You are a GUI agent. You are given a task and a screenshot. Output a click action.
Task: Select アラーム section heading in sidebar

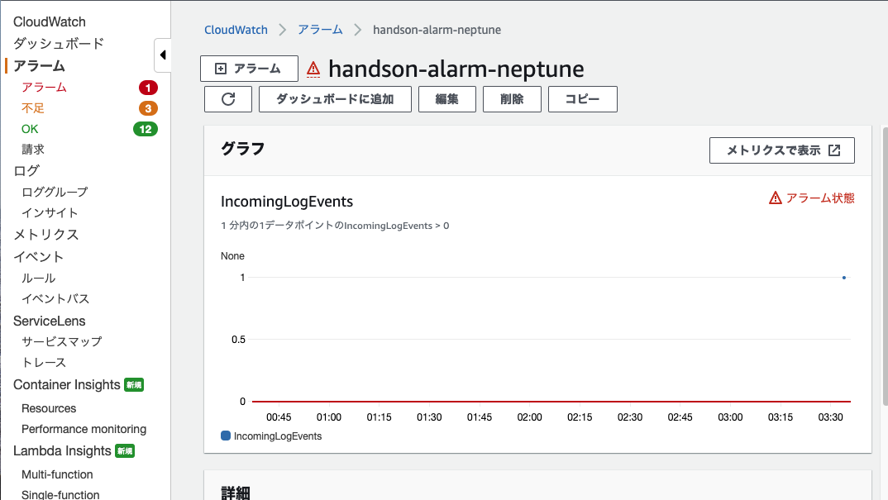[x=39, y=65]
